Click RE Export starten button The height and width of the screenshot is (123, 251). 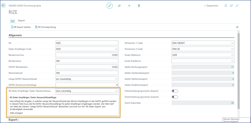click(x=20, y=27)
